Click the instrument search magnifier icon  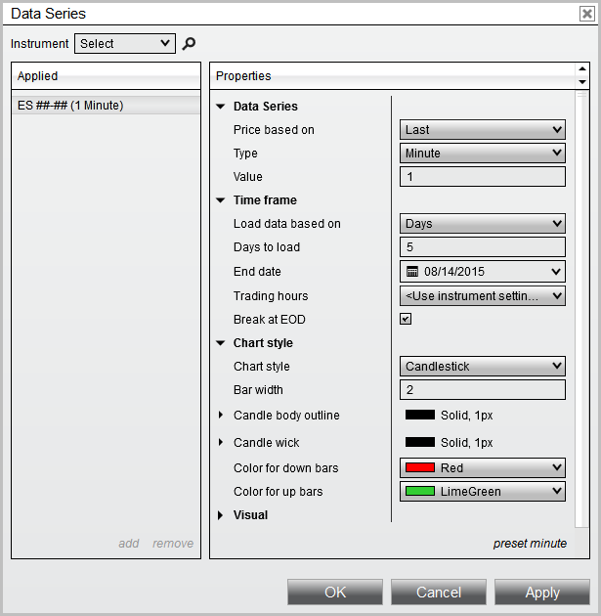tap(190, 44)
